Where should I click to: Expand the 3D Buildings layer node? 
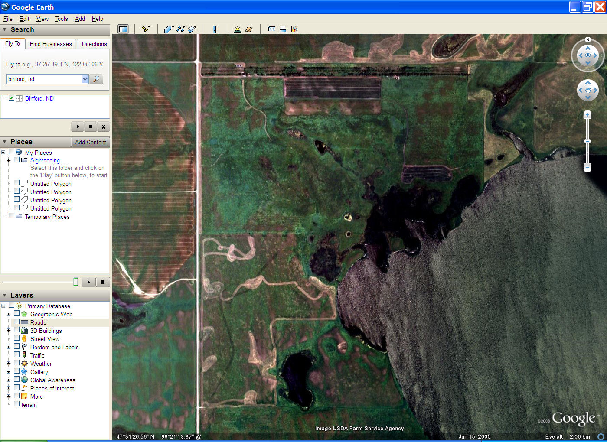click(8, 331)
